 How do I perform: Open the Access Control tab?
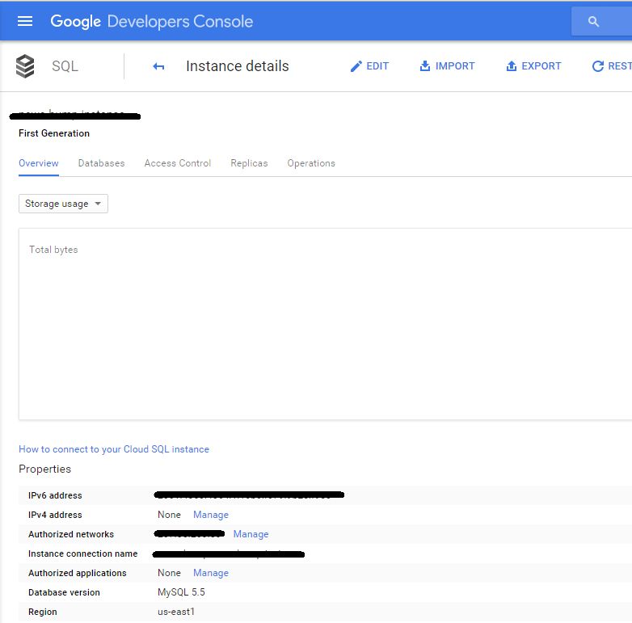(x=178, y=163)
